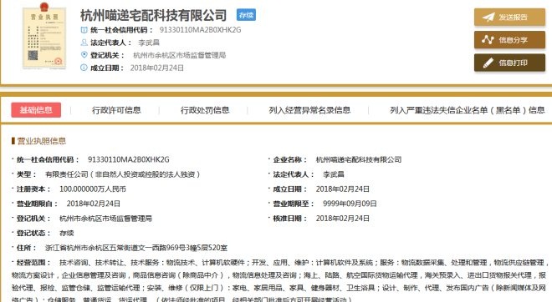
Task: Click the credit code icon beside 统一社会信用代码
Action: pyautogui.click(x=84, y=30)
